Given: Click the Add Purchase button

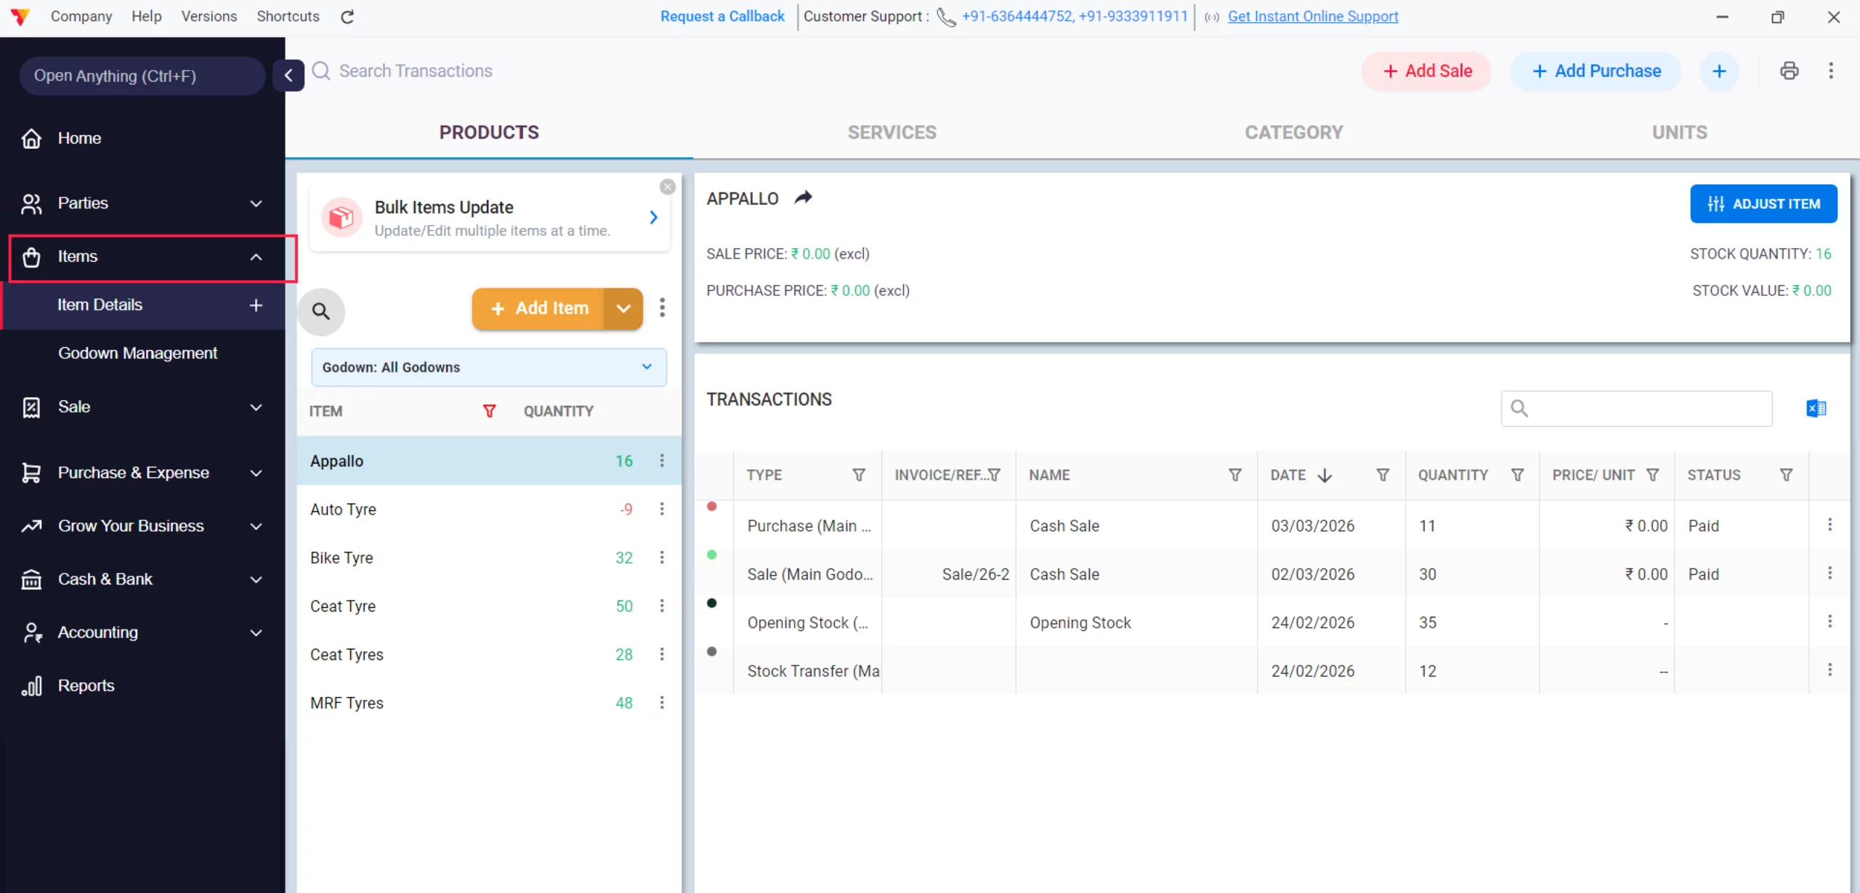Looking at the screenshot, I should coord(1595,70).
